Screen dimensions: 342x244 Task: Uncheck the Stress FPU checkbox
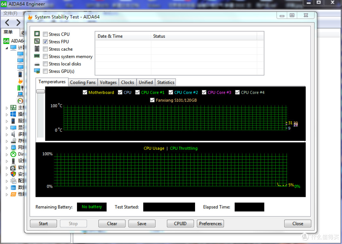(x=45, y=41)
